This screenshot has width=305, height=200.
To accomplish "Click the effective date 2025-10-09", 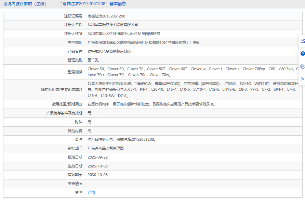I will pos(98,166).
